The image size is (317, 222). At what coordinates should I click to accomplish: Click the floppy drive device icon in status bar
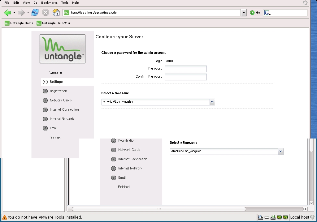[x=273, y=217]
